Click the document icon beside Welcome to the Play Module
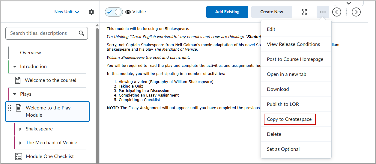This screenshot has width=376, height=164. coord(19,108)
